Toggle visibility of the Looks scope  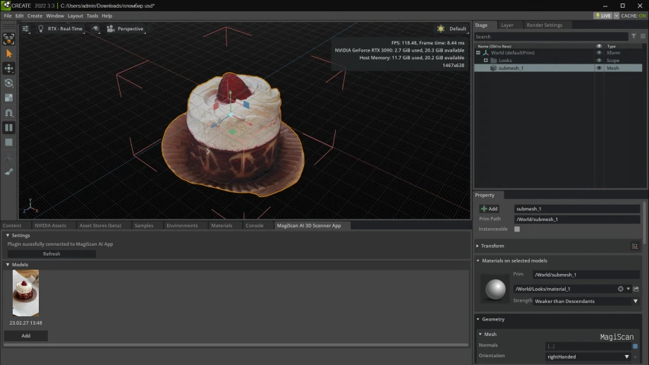(599, 61)
